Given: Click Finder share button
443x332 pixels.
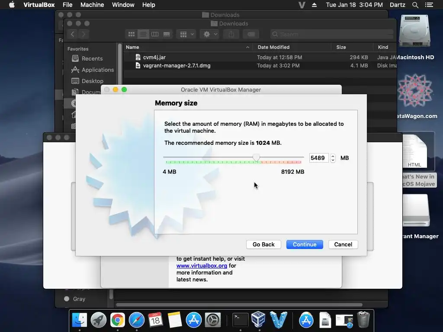Looking at the screenshot, I should [x=231, y=34].
